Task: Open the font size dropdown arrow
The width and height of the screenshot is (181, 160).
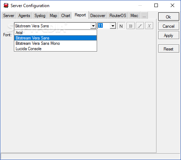Action: 113,26
